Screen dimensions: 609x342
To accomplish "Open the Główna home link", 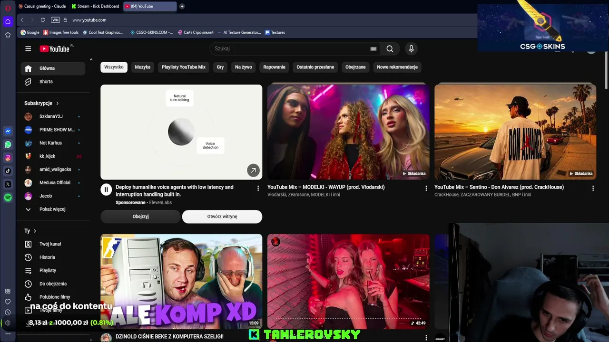I will click(x=53, y=68).
